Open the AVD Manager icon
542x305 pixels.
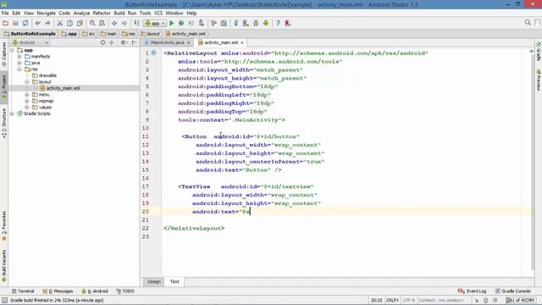[x=246, y=23]
